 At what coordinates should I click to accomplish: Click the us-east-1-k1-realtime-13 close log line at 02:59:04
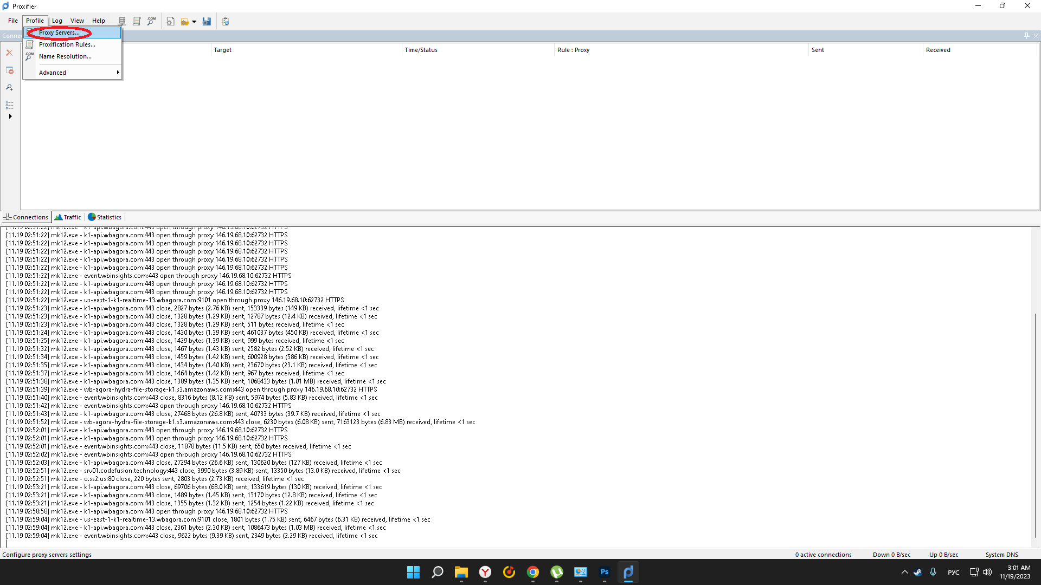[218, 519]
